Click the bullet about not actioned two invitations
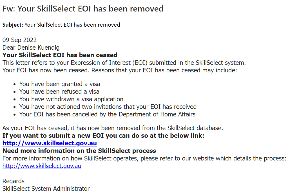 pos(108,107)
